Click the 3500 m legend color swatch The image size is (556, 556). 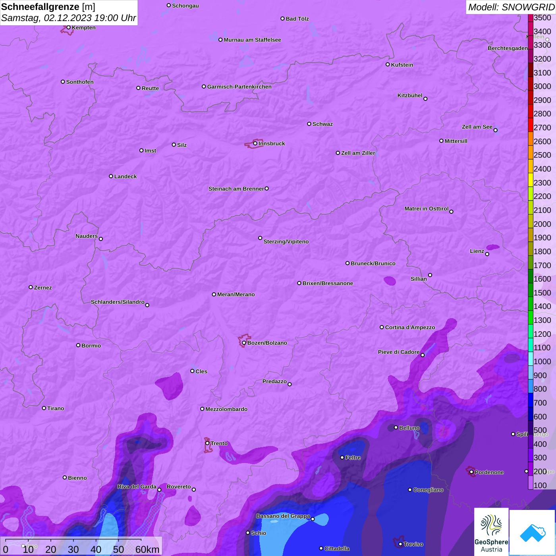point(531,18)
